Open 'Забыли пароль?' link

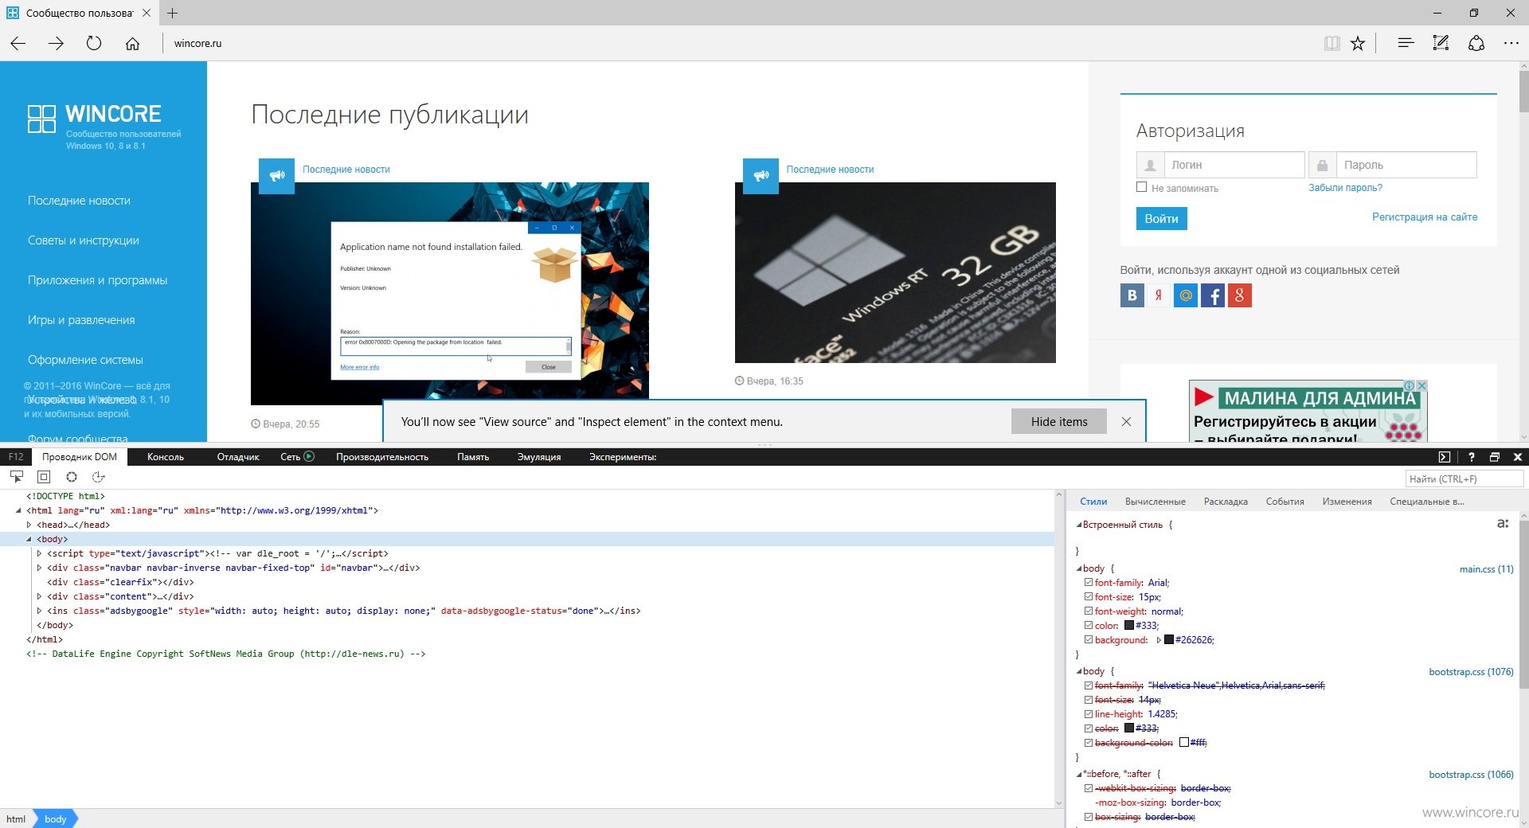click(x=1345, y=188)
